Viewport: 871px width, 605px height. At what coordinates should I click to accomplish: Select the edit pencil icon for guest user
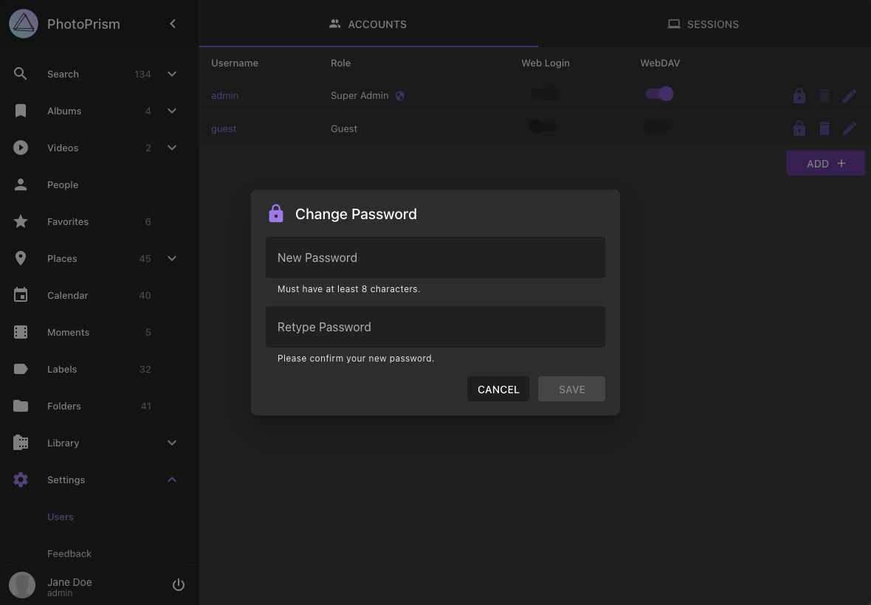849,128
